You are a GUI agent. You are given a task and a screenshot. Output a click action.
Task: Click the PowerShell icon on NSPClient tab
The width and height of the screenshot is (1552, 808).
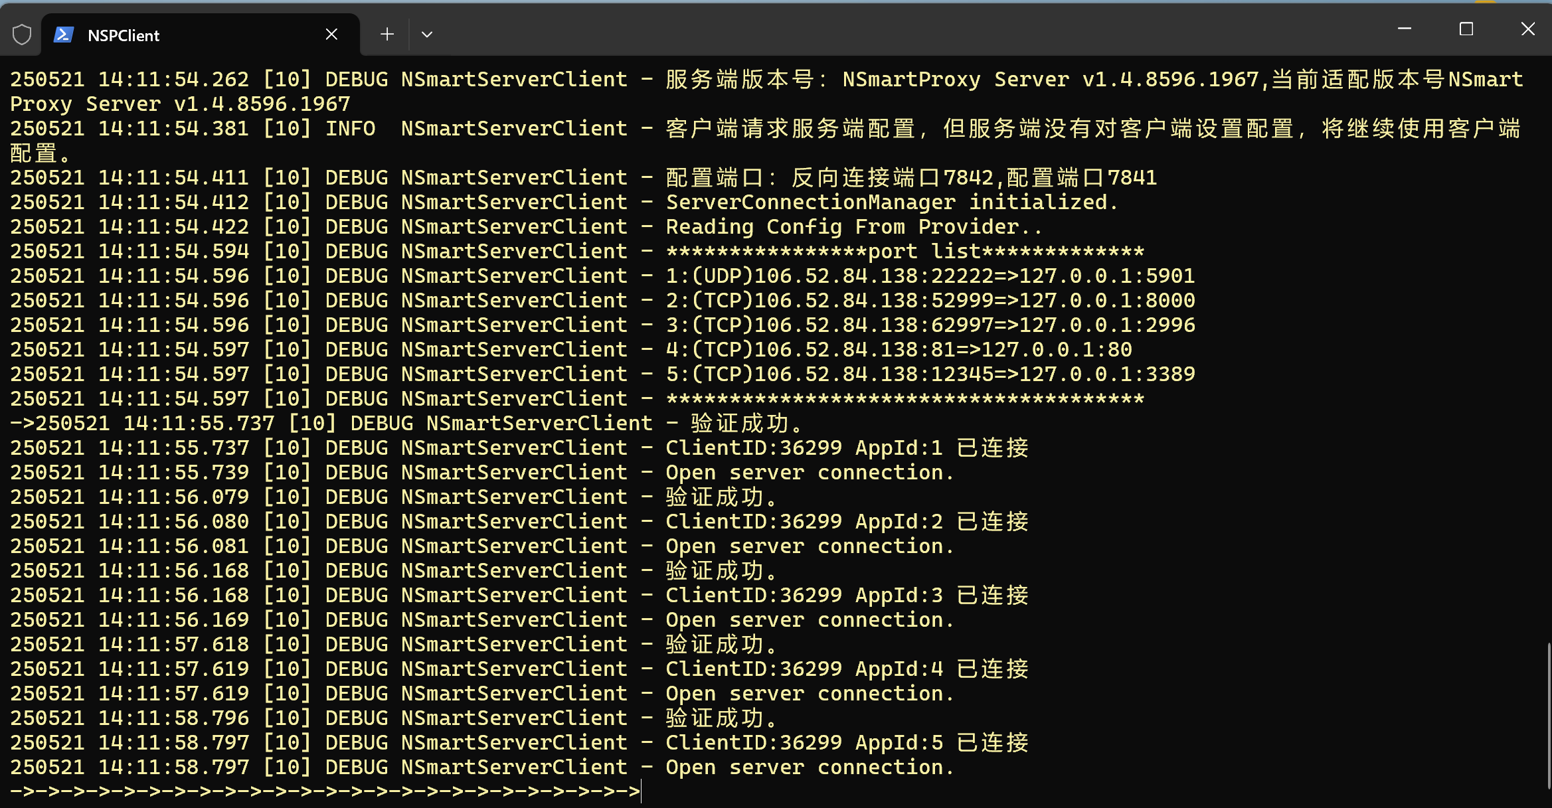pyautogui.click(x=64, y=35)
